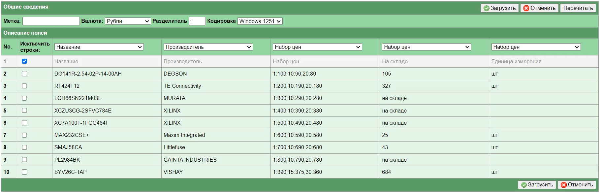Image resolution: width=600 pixels, height=193 pixels.
Task: Expand the Производитель column type dropdown
Action: [208, 47]
